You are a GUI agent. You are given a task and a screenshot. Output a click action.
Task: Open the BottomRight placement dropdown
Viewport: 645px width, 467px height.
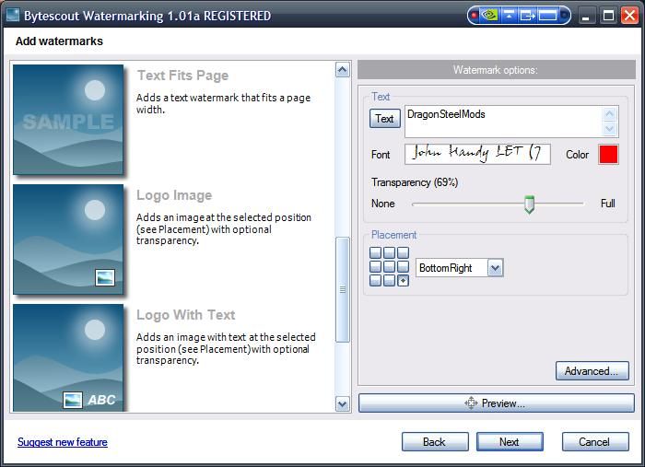495,268
